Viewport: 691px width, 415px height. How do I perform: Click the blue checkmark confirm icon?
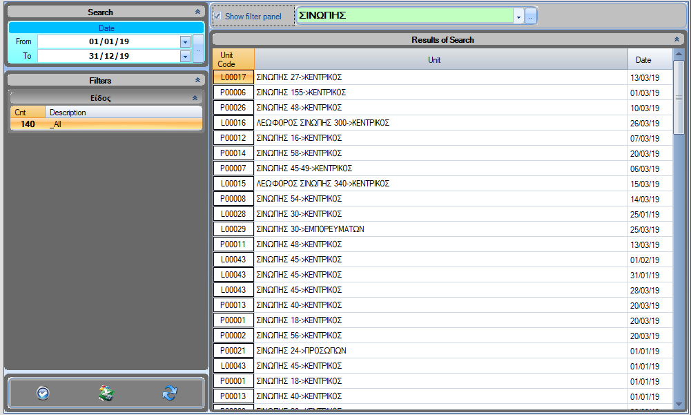(x=43, y=393)
